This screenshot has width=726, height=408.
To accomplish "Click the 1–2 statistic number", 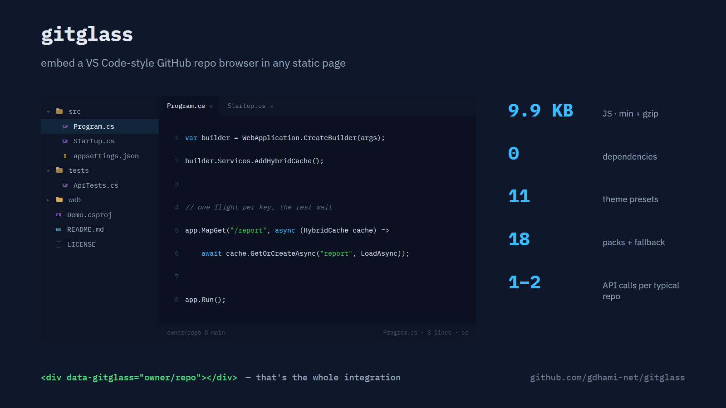I will 525,282.
